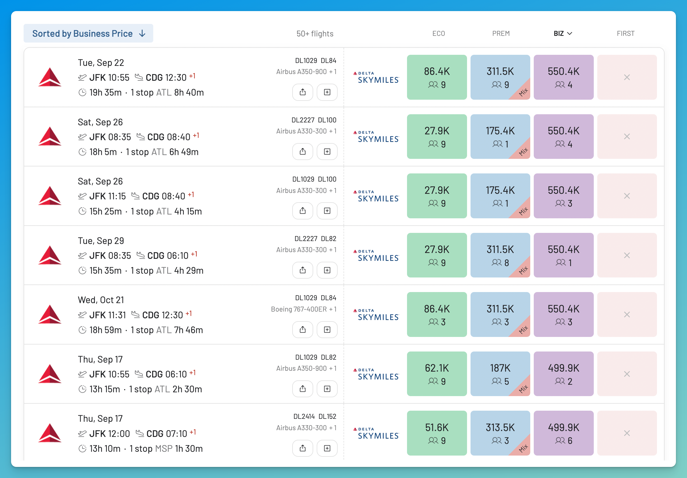
Task: Click Airbus A350-900 label on Sep 22 row
Action: tap(301, 72)
